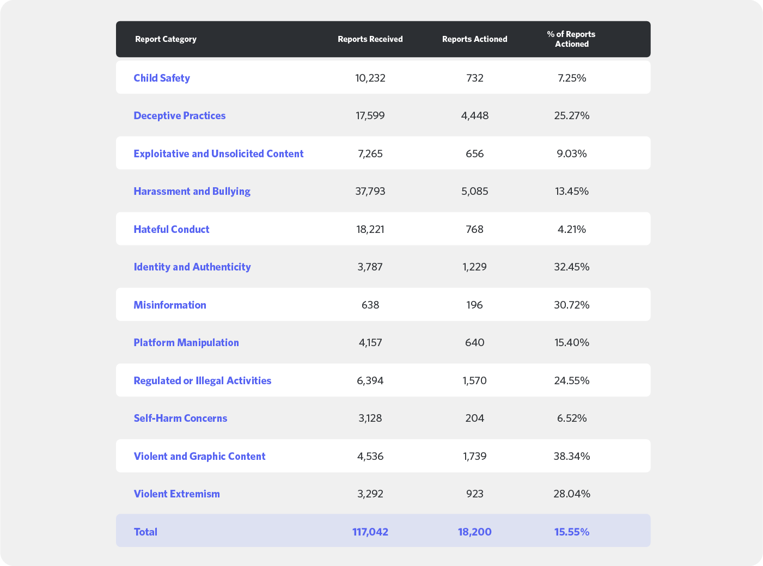The image size is (763, 566).
Task: Click the total actioned value 18,200
Action: coord(475,532)
